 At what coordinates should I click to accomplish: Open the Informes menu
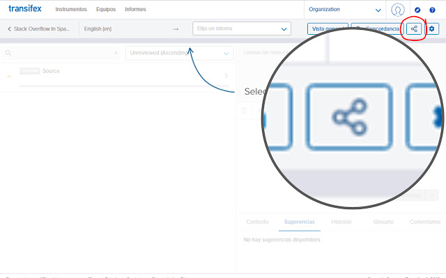click(x=135, y=9)
